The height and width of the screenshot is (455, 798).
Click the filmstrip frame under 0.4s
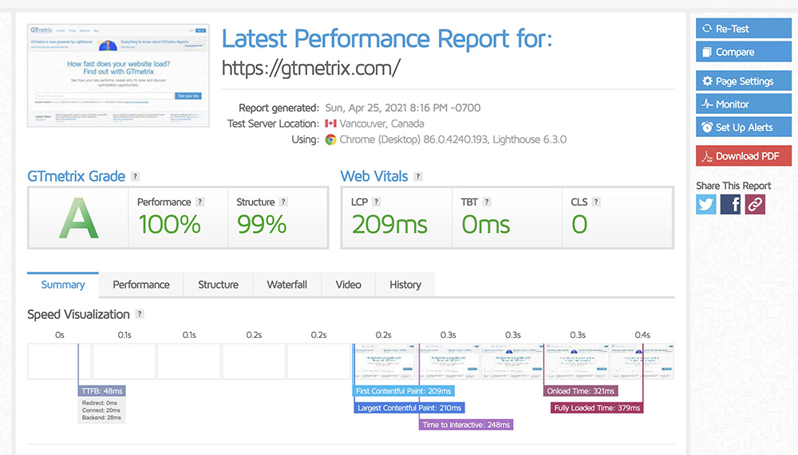pyautogui.click(x=642, y=362)
